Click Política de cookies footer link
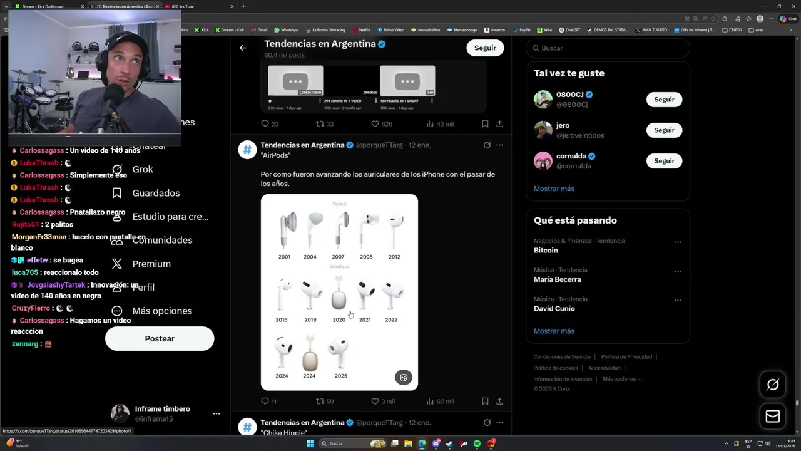 point(556,368)
